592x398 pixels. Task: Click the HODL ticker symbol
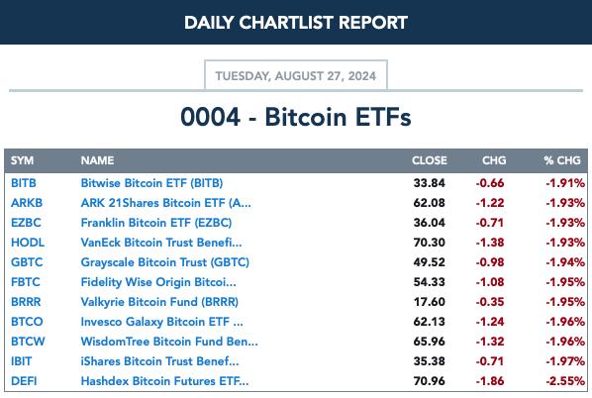28,243
